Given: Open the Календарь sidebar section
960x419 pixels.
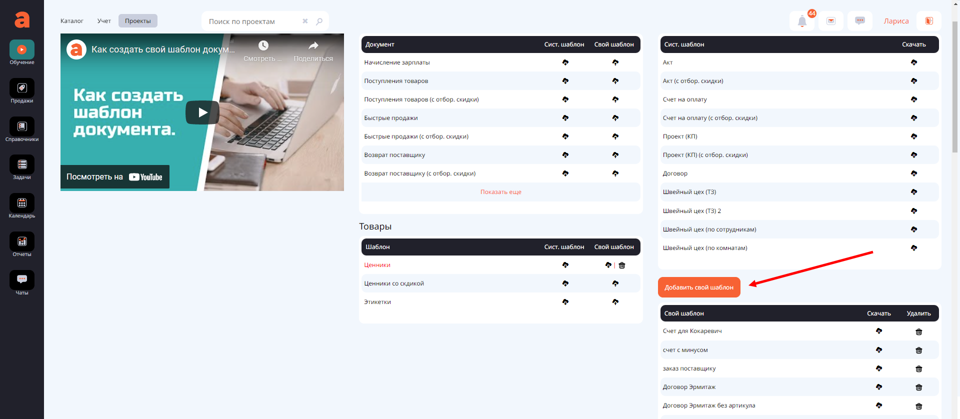Looking at the screenshot, I should click(22, 205).
